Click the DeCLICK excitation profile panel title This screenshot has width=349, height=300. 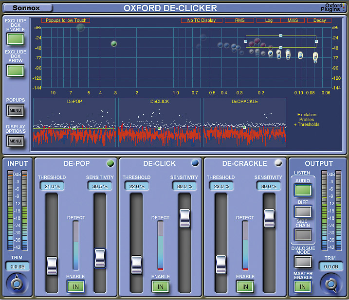click(160, 102)
